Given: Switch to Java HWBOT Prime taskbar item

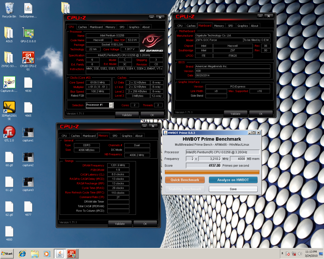Looking at the screenshot, I should pos(60,254).
